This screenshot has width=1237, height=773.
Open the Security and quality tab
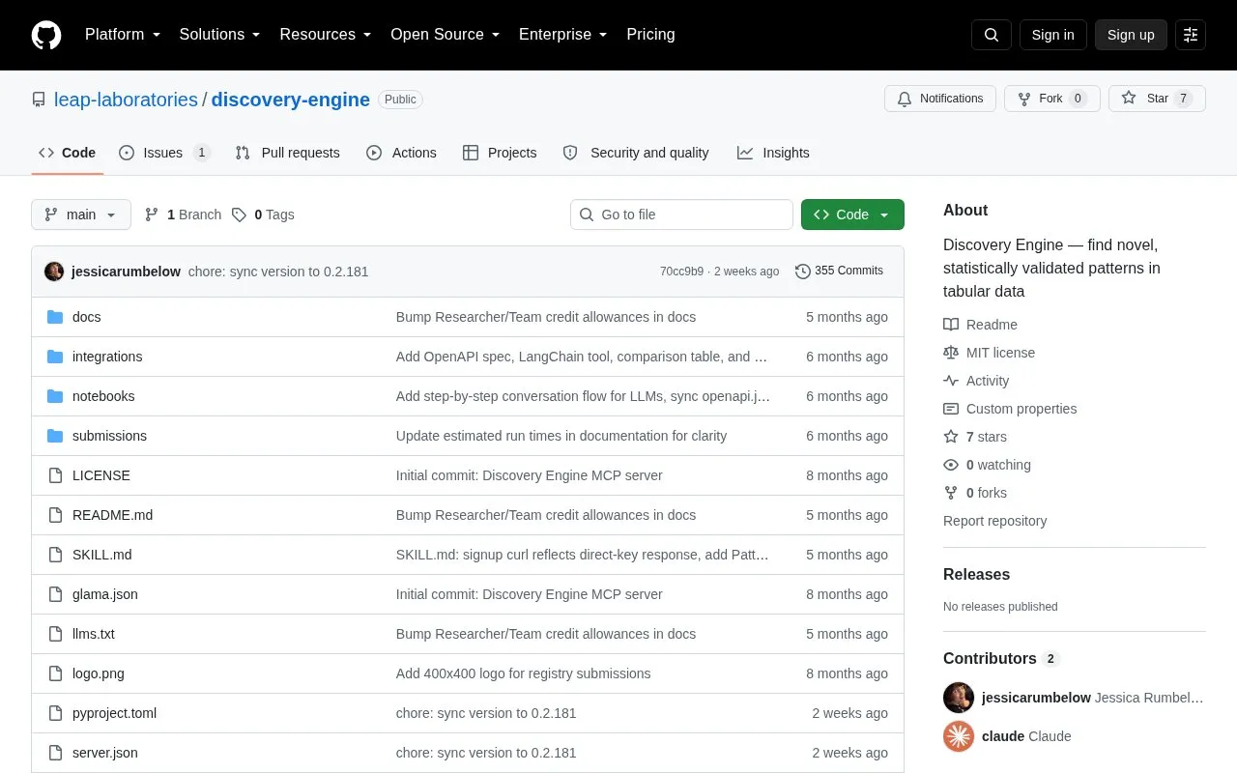[636, 153]
